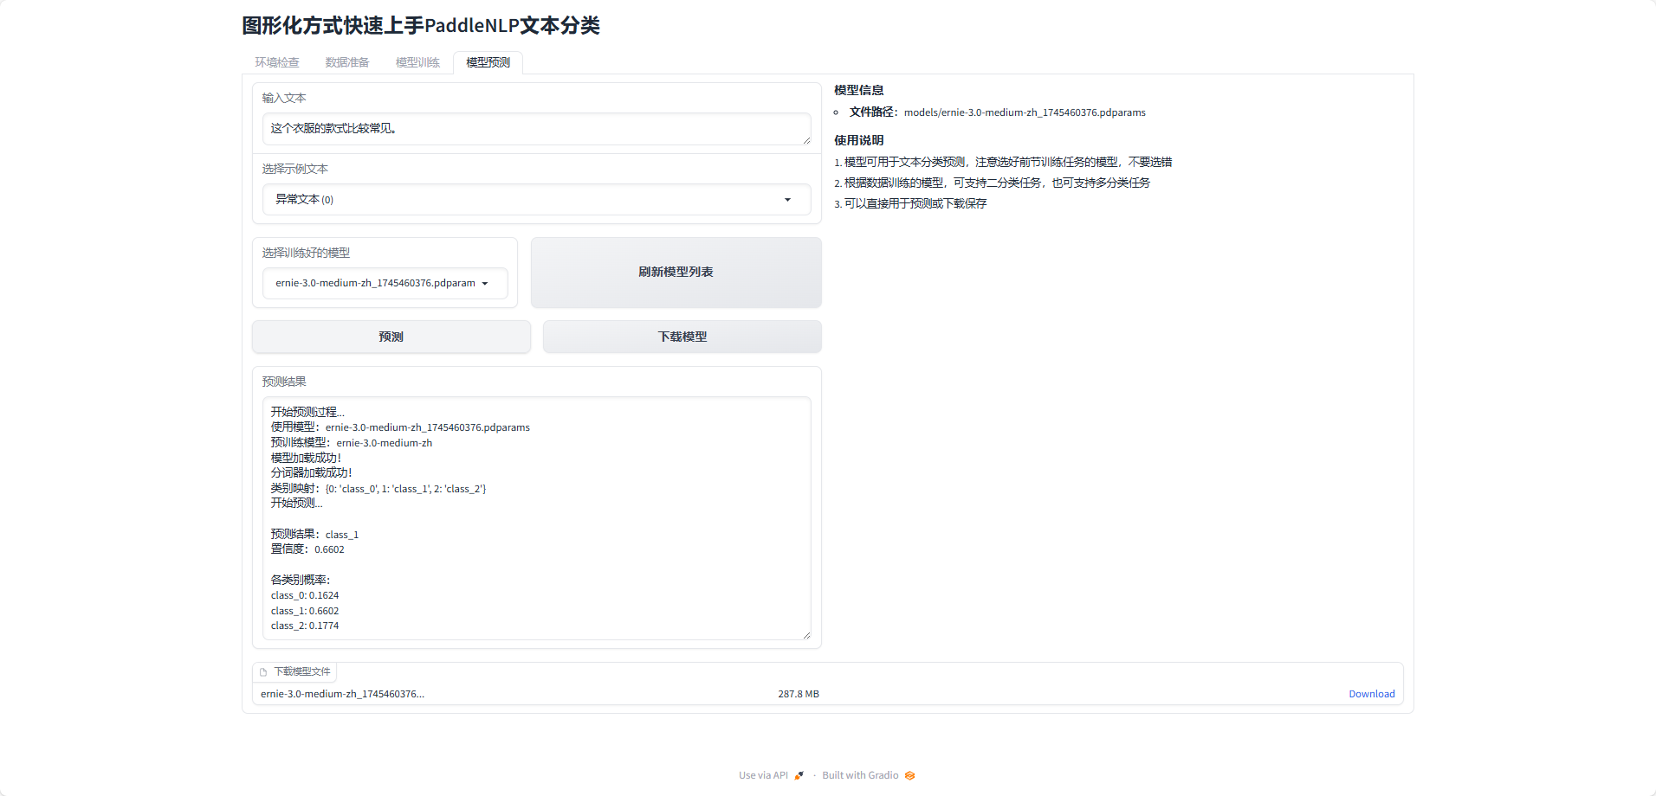Click the file icon beside 下载模型文件 label

263,672
